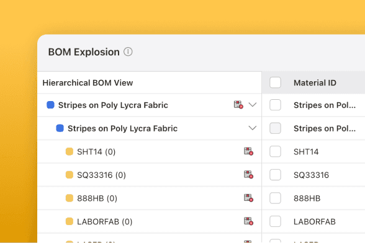
Task: Click blue swatch of nested Stripes item
Action: coord(60,128)
